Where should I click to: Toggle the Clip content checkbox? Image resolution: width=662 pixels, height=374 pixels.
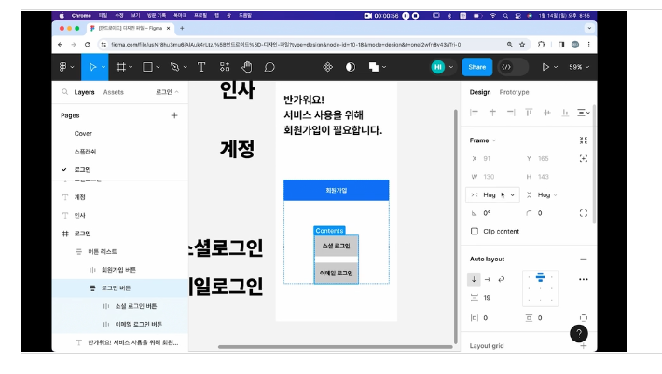(475, 232)
